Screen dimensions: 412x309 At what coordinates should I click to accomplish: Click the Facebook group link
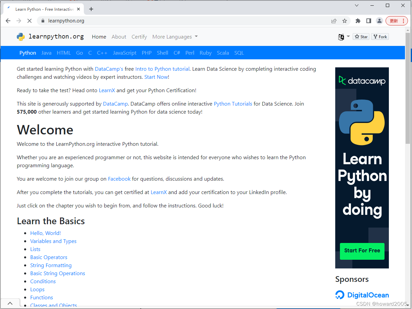pyautogui.click(x=119, y=179)
